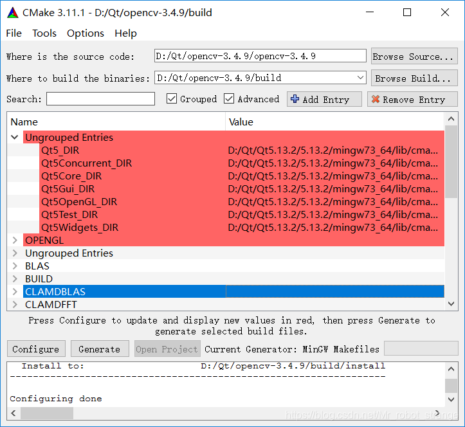The image size is (465, 427).
Task: Open the build binaries path dropdown
Action: pyautogui.click(x=360, y=78)
